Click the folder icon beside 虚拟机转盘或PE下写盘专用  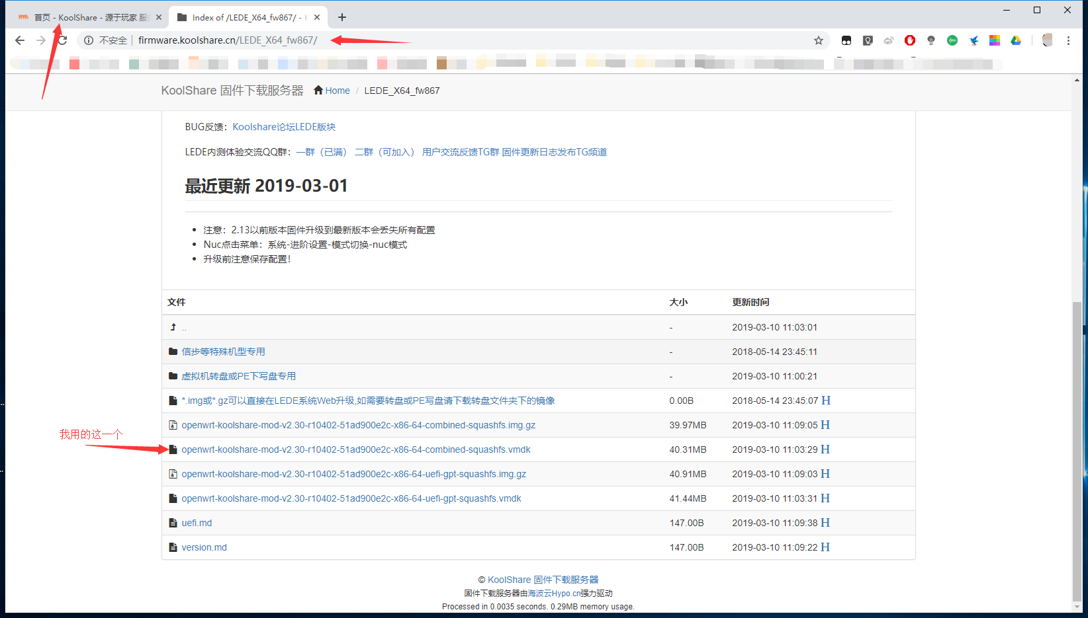tap(173, 376)
